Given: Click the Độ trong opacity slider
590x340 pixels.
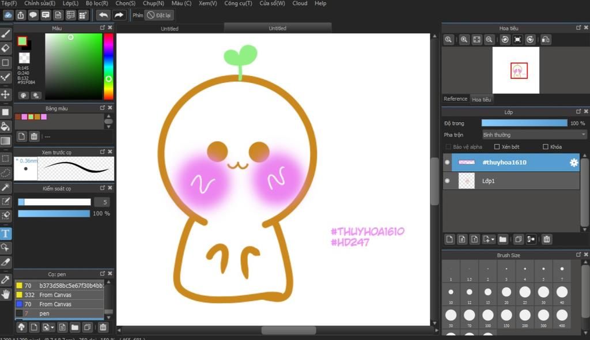Looking at the screenshot, I should click(524, 123).
